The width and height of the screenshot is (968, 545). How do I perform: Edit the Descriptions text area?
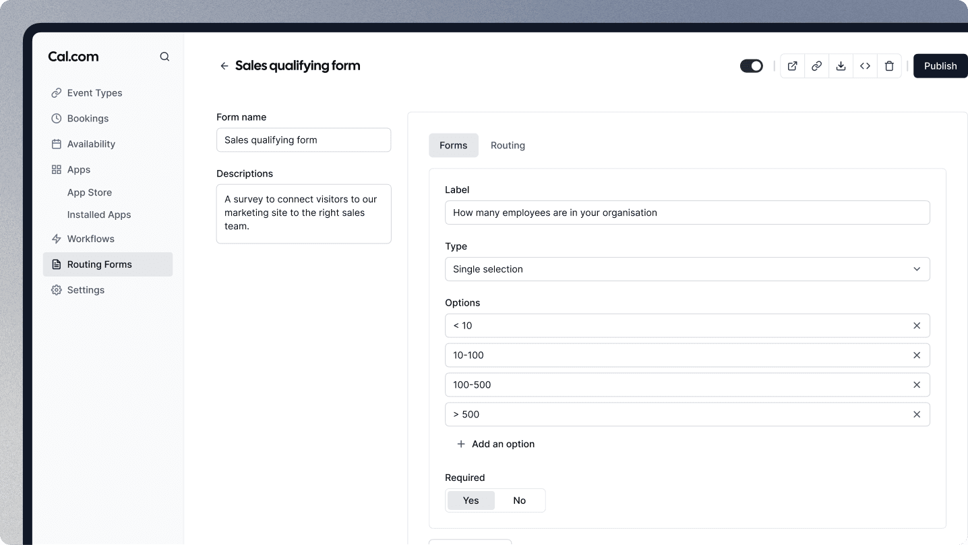303,214
